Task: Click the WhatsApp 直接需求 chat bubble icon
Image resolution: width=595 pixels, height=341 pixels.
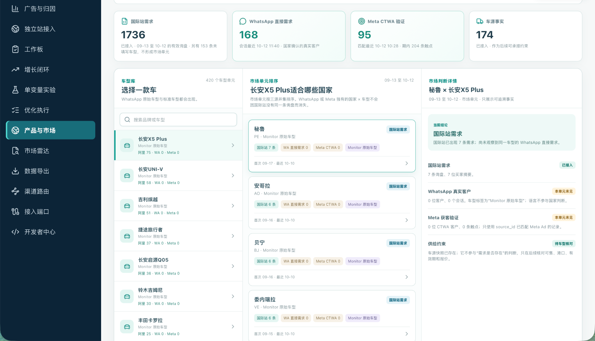Action: (x=243, y=21)
